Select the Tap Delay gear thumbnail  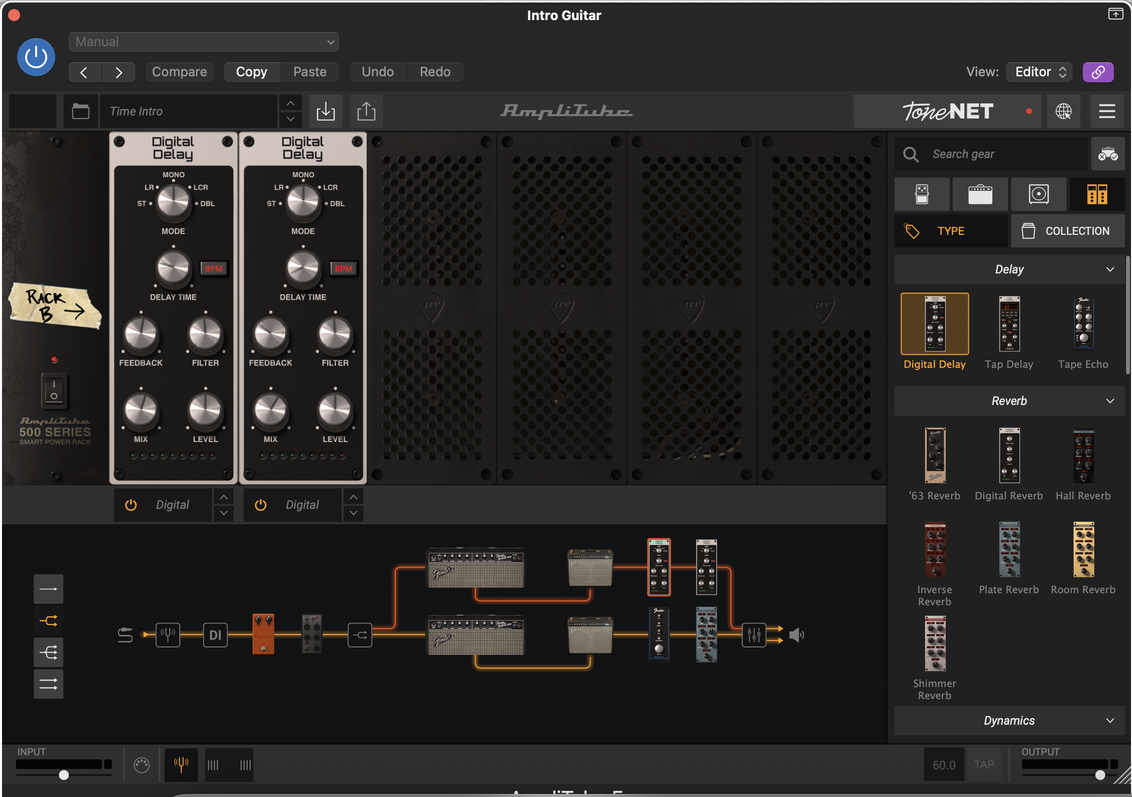(1009, 324)
